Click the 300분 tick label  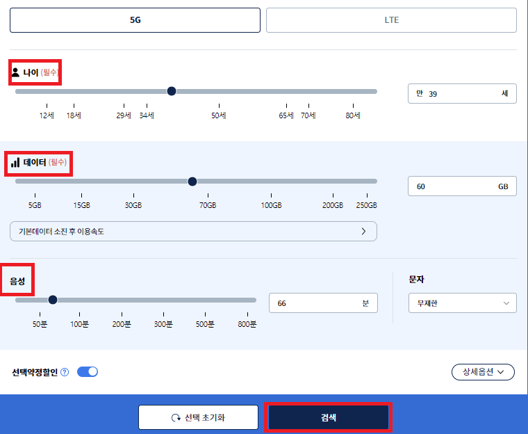tap(163, 324)
